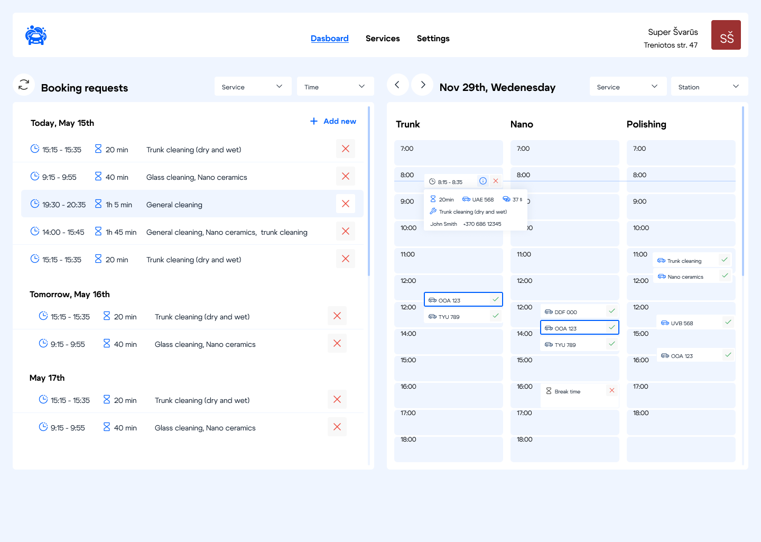This screenshot has width=761, height=542.
Task: Click the car wash logo
Action: tap(36, 35)
